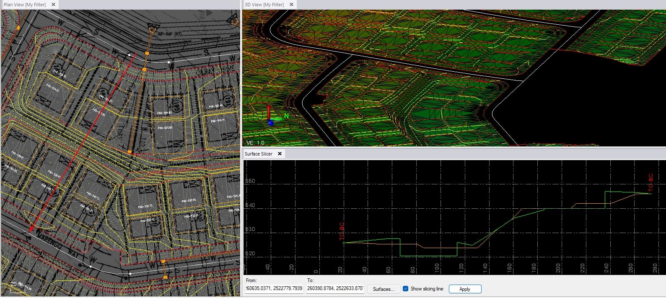666x298 pixels.
Task: Click the 550 elevation label in slicer
Action: coord(250,181)
